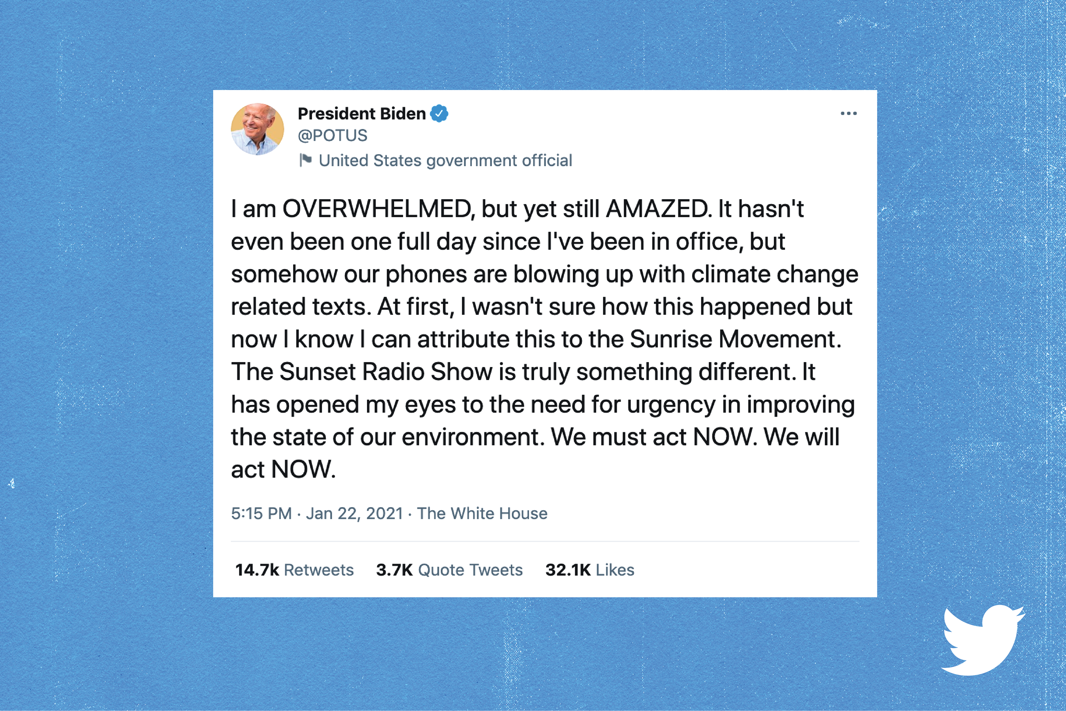View the 3.7K Quote Tweets
This screenshot has height=711, width=1066.
[449, 570]
